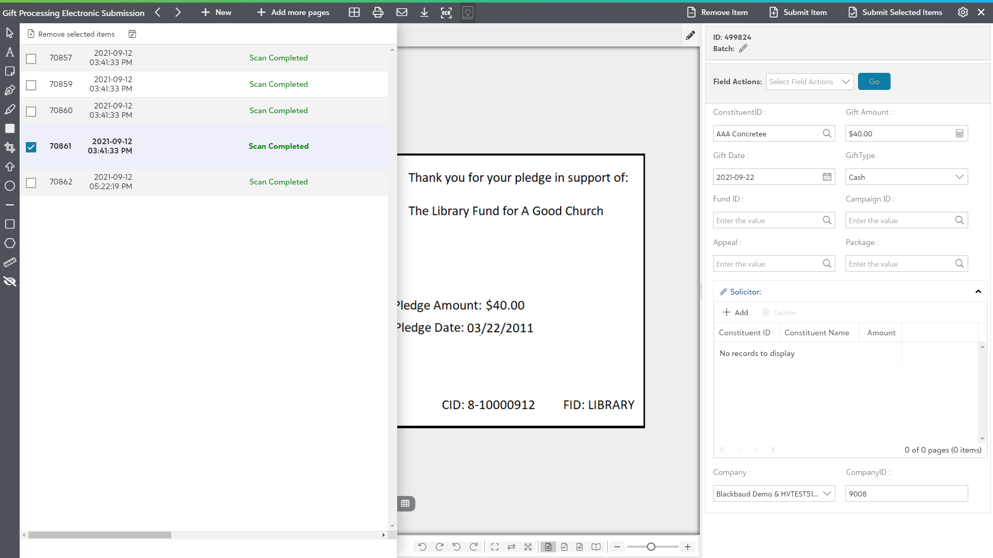Click the email envelope icon
This screenshot has width=993, height=558.
pyautogui.click(x=402, y=12)
